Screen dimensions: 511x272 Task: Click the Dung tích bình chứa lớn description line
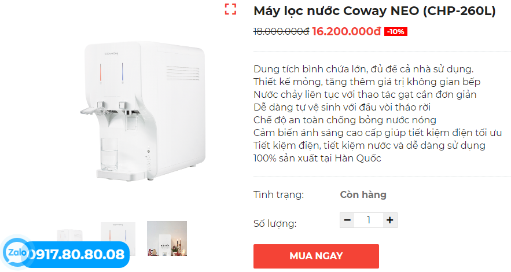(x=363, y=69)
